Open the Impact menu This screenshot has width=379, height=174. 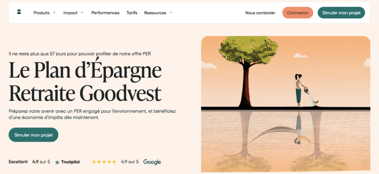point(70,13)
